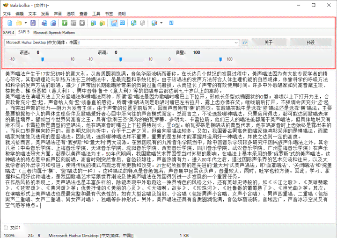Click the 语调: label

(x=103, y=52)
